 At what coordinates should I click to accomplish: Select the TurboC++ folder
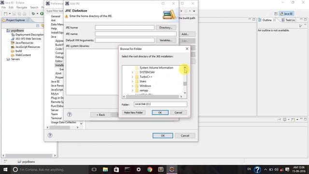146,77
